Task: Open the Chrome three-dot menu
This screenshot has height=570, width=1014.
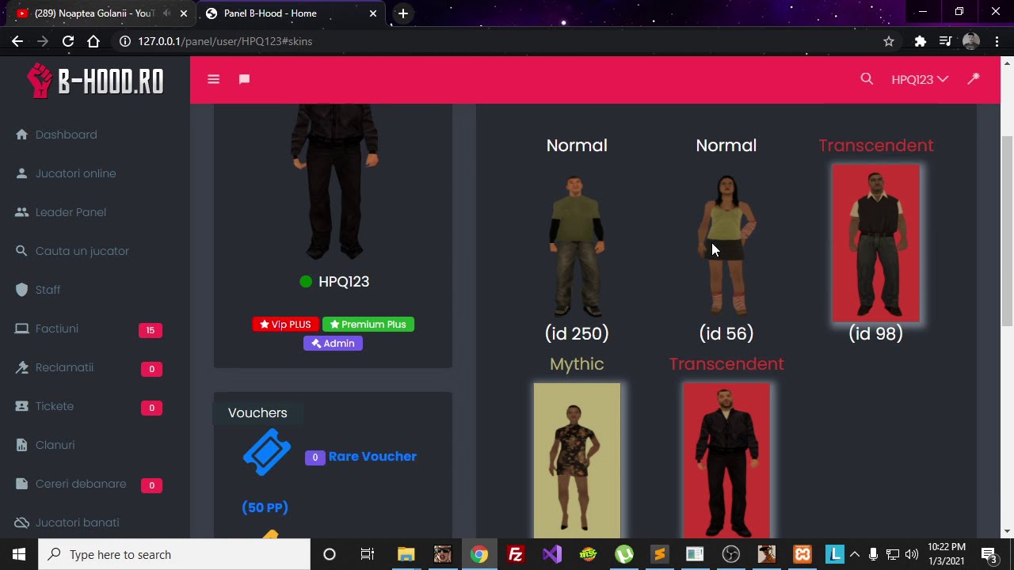Action: click(x=997, y=41)
